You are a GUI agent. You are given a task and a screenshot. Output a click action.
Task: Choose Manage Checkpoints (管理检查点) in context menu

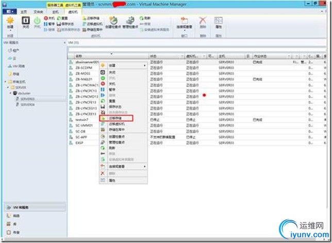[123, 142]
